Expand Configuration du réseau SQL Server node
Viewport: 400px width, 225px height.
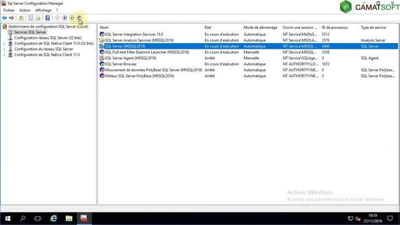[x=4, y=49]
